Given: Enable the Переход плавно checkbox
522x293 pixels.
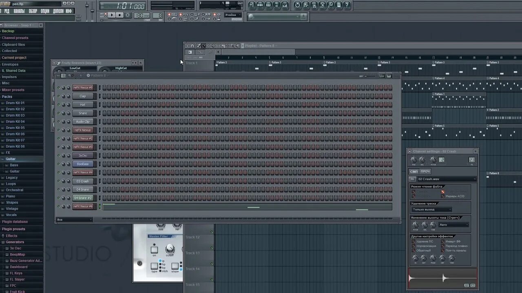Looking at the screenshot, I should [443, 246].
